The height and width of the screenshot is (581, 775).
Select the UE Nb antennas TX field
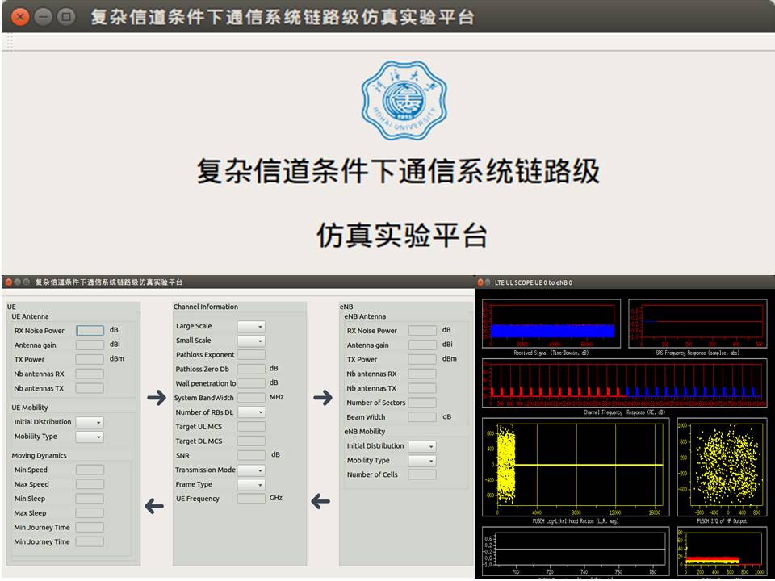coord(90,388)
